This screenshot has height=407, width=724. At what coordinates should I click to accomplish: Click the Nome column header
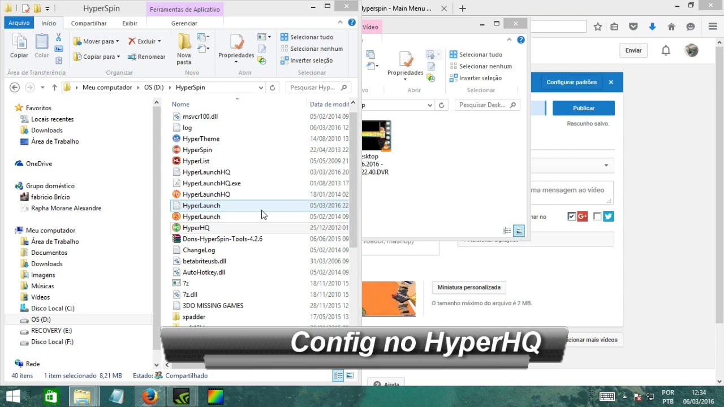click(x=180, y=104)
